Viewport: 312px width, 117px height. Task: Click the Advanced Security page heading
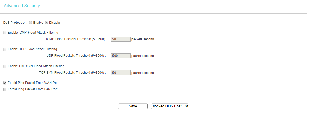pyautogui.click(x=22, y=6)
